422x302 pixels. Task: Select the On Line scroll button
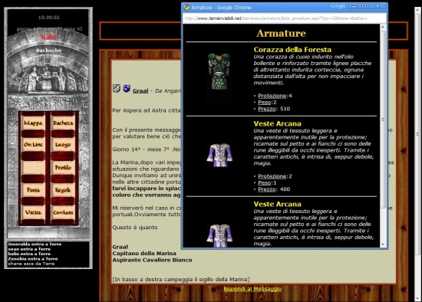tap(33, 145)
